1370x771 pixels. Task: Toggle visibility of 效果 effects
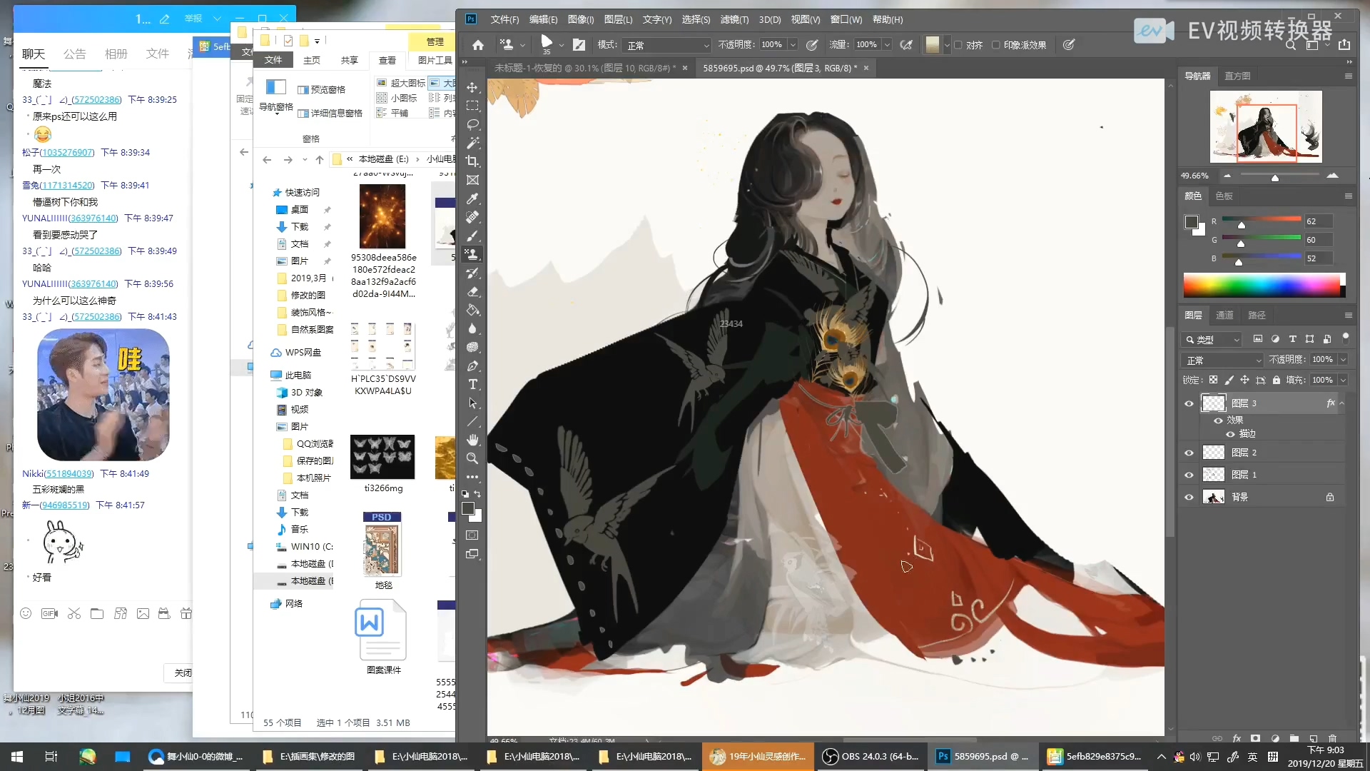(1218, 420)
